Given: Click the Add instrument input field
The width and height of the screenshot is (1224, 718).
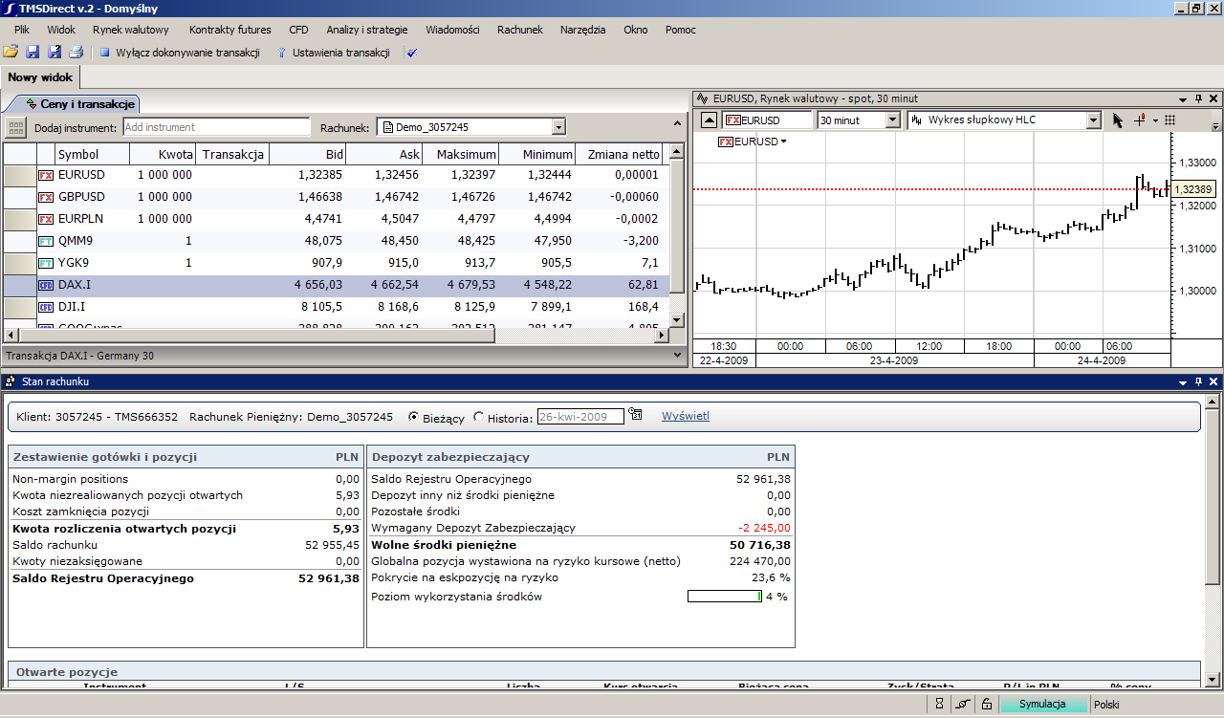Looking at the screenshot, I should coord(217,127).
